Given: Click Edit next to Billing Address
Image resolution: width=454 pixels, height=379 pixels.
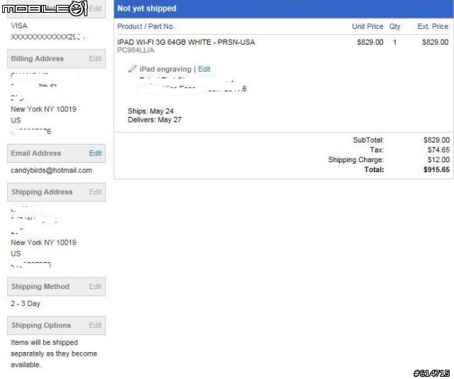Looking at the screenshot, I should pos(95,59).
